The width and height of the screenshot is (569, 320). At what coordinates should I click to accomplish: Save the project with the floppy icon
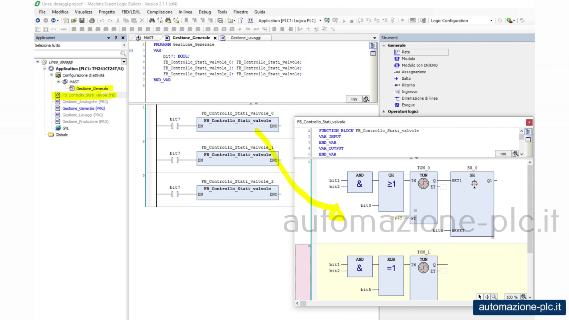click(x=82, y=20)
